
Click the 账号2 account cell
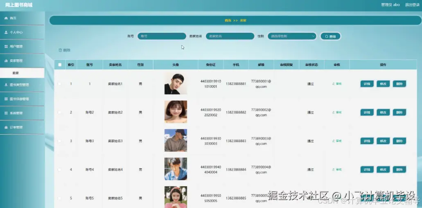click(90, 113)
